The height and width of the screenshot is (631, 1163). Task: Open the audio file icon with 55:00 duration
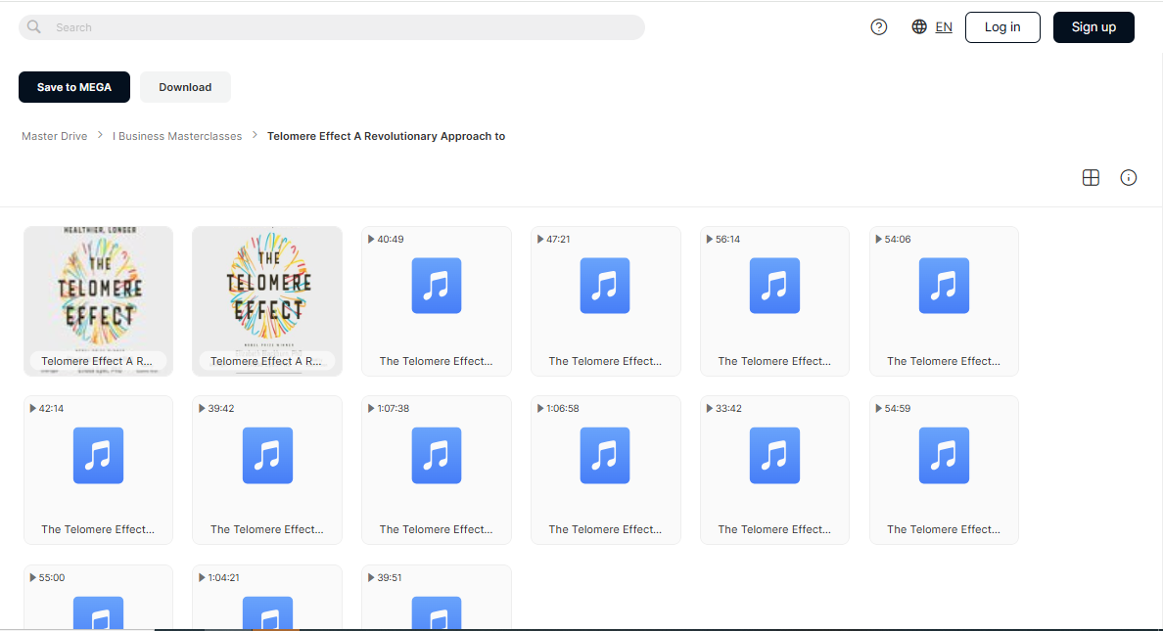point(98,613)
